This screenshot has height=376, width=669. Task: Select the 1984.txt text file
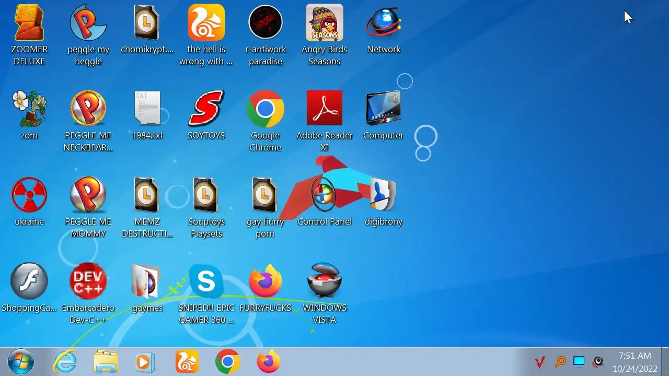click(147, 109)
